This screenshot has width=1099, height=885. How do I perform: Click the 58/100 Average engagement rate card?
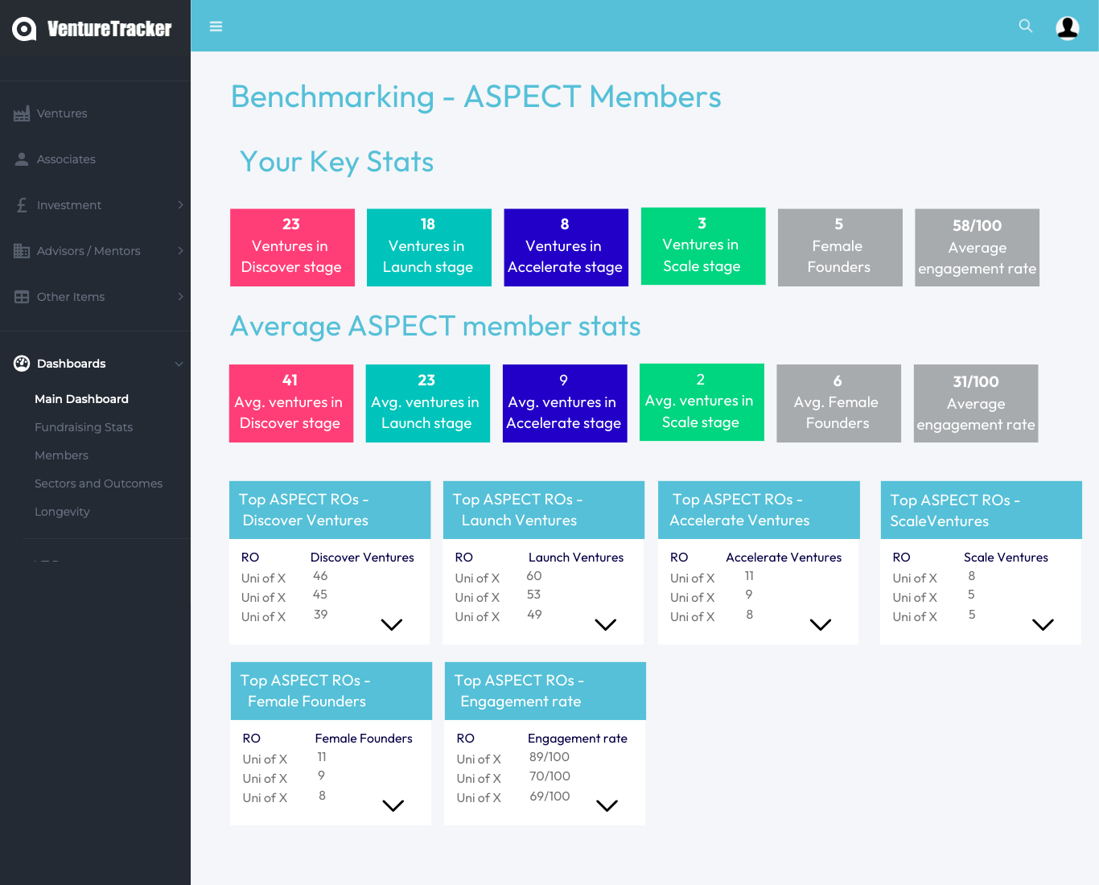[977, 247]
